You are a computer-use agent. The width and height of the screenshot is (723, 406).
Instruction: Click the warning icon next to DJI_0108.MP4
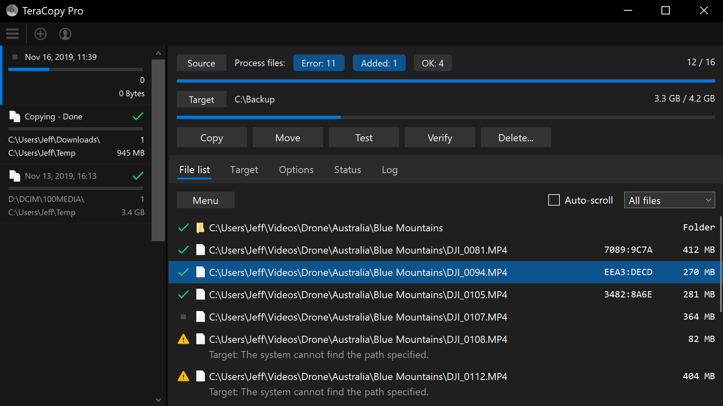[x=183, y=339]
